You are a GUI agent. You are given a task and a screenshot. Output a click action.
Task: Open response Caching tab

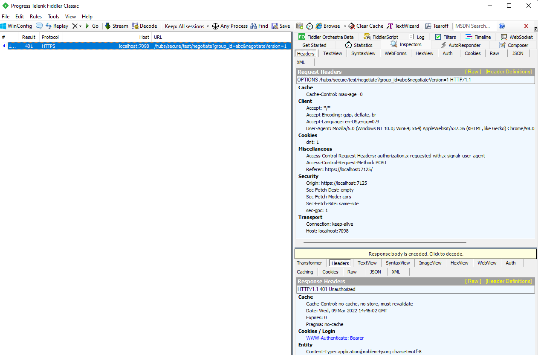click(305, 272)
